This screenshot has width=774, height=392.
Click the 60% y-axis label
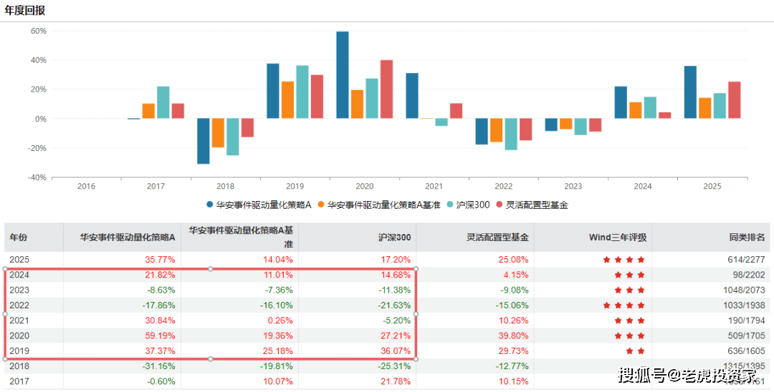[39, 31]
